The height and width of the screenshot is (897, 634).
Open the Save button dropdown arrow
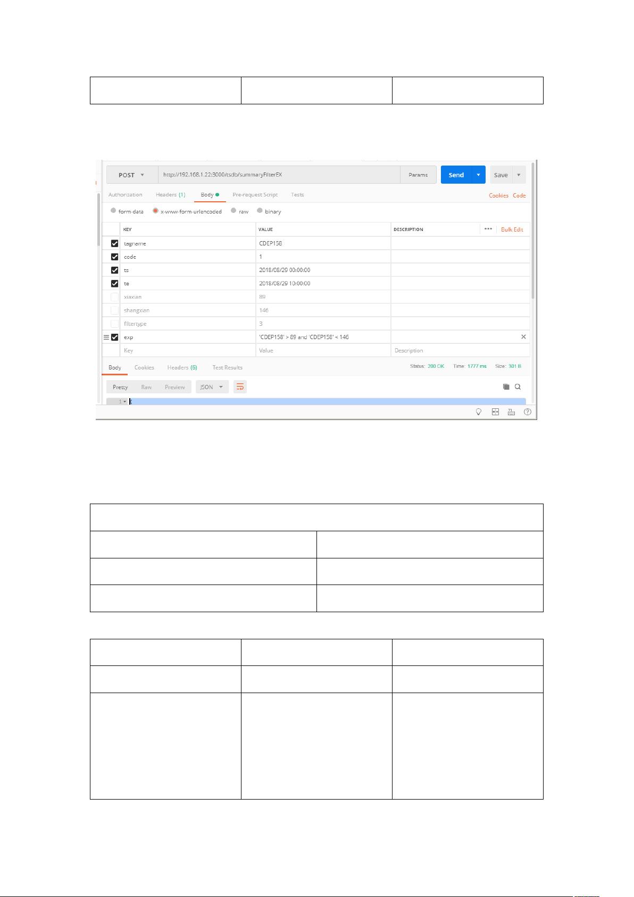[519, 175]
